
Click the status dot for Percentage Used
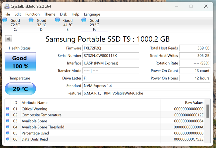8,133
